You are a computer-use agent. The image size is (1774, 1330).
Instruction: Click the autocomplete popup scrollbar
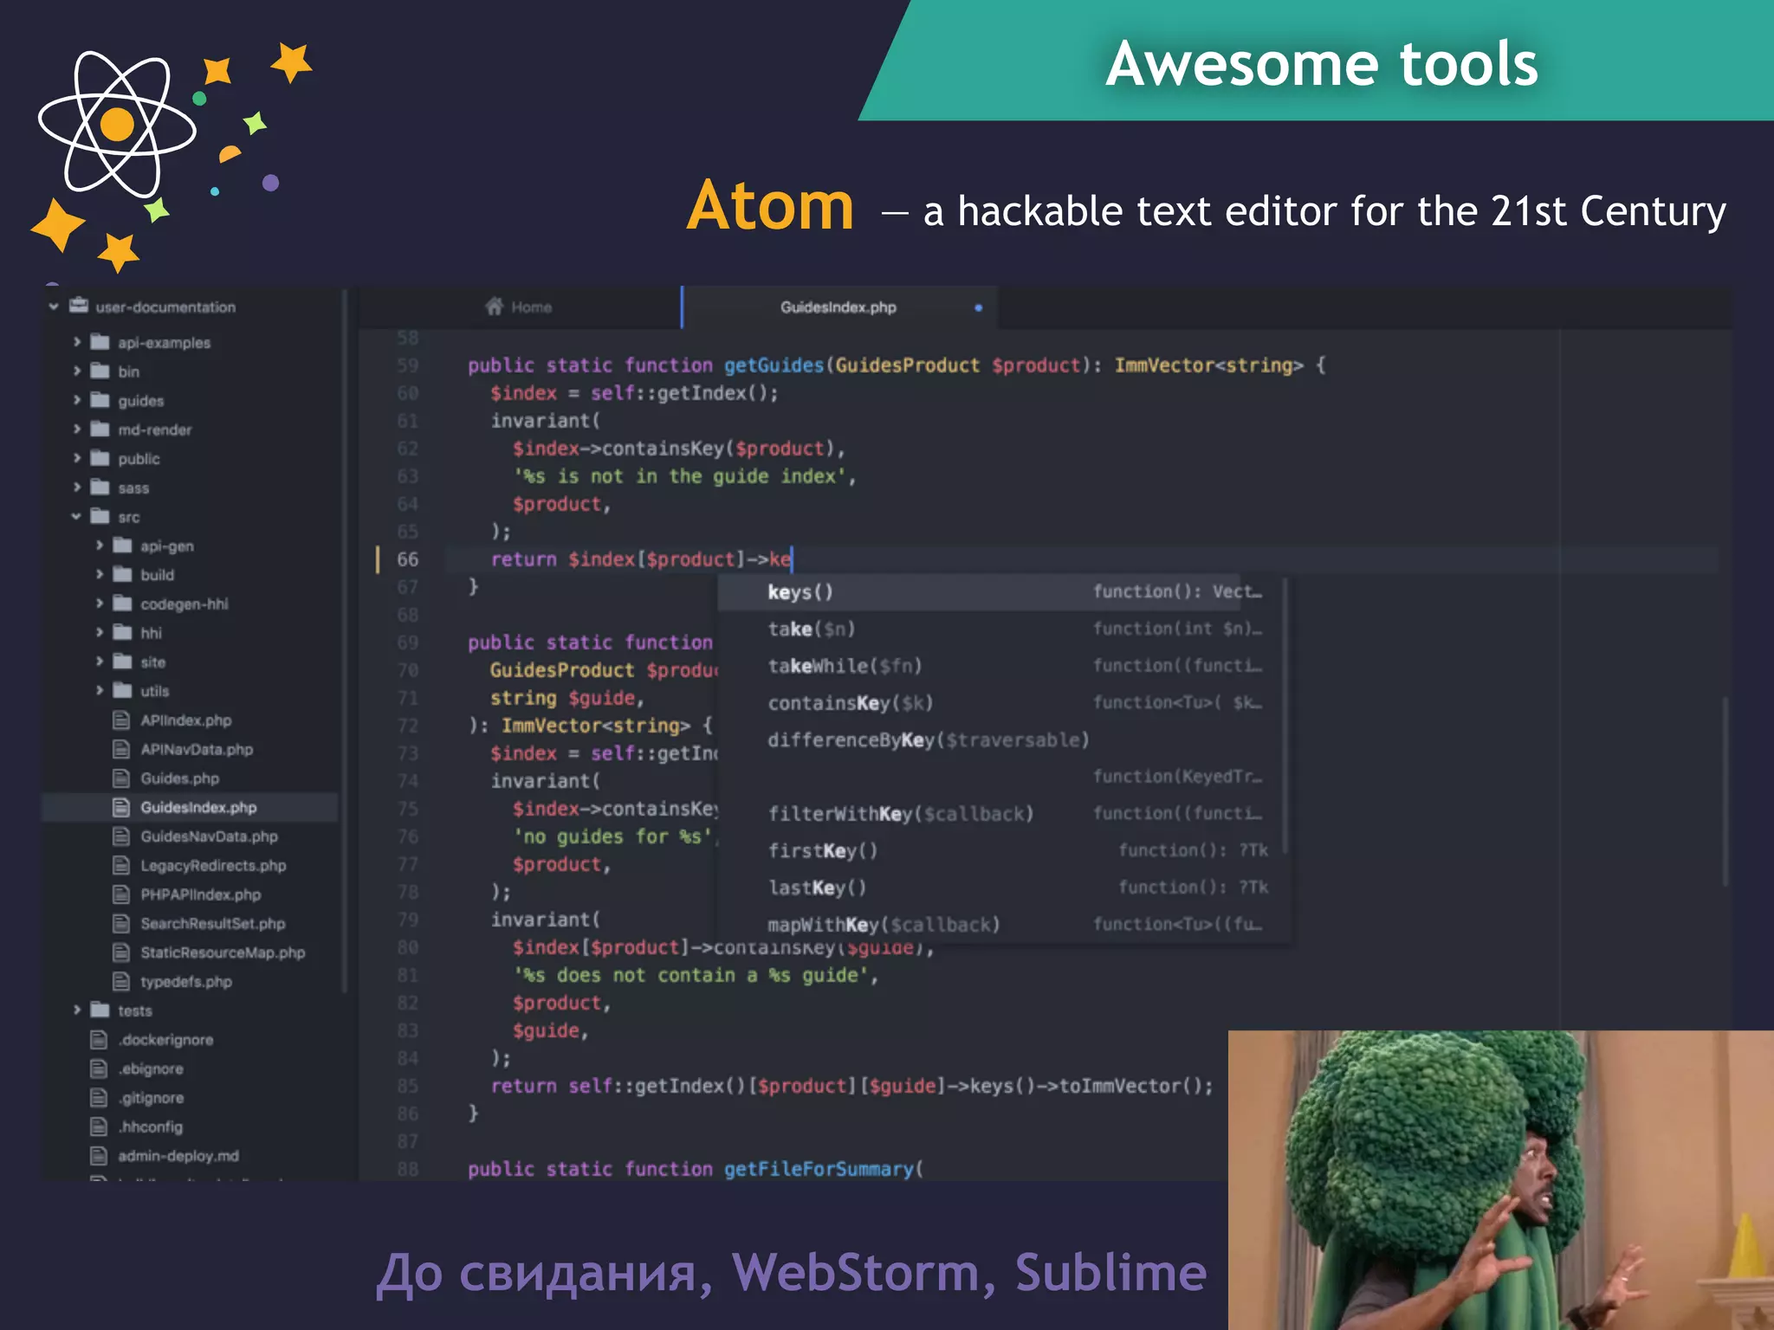pos(1286,716)
